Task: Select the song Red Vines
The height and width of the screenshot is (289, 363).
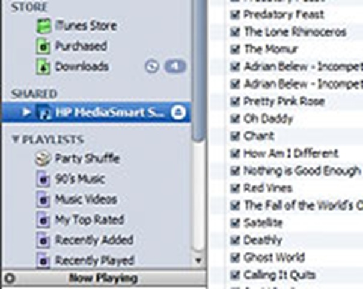Action: [x=268, y=188]
